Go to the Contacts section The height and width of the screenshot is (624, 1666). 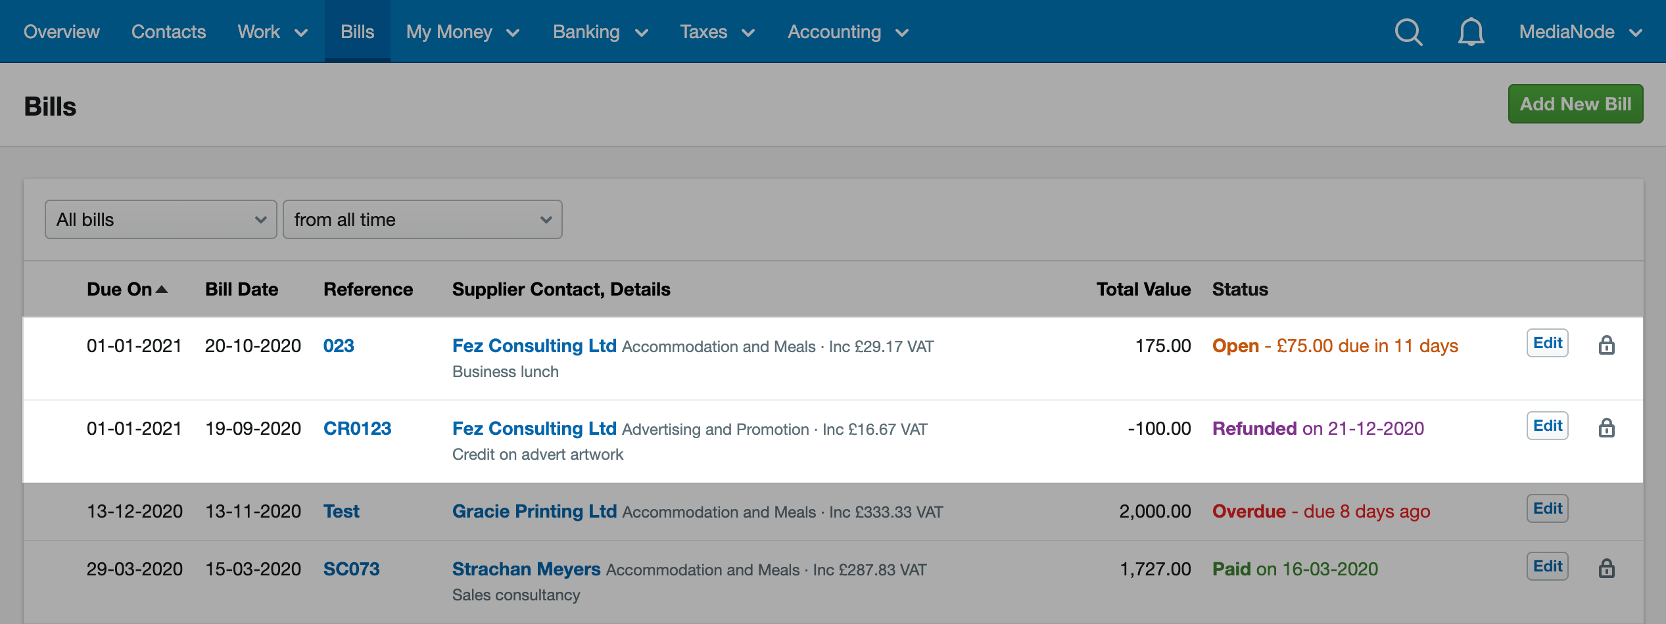pos(168,32)
